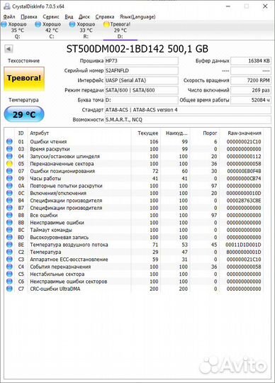The width and height of the screenshot is (275, 383).
Task: Click raw value 00011D1D001D
Action: click(243, 245)
